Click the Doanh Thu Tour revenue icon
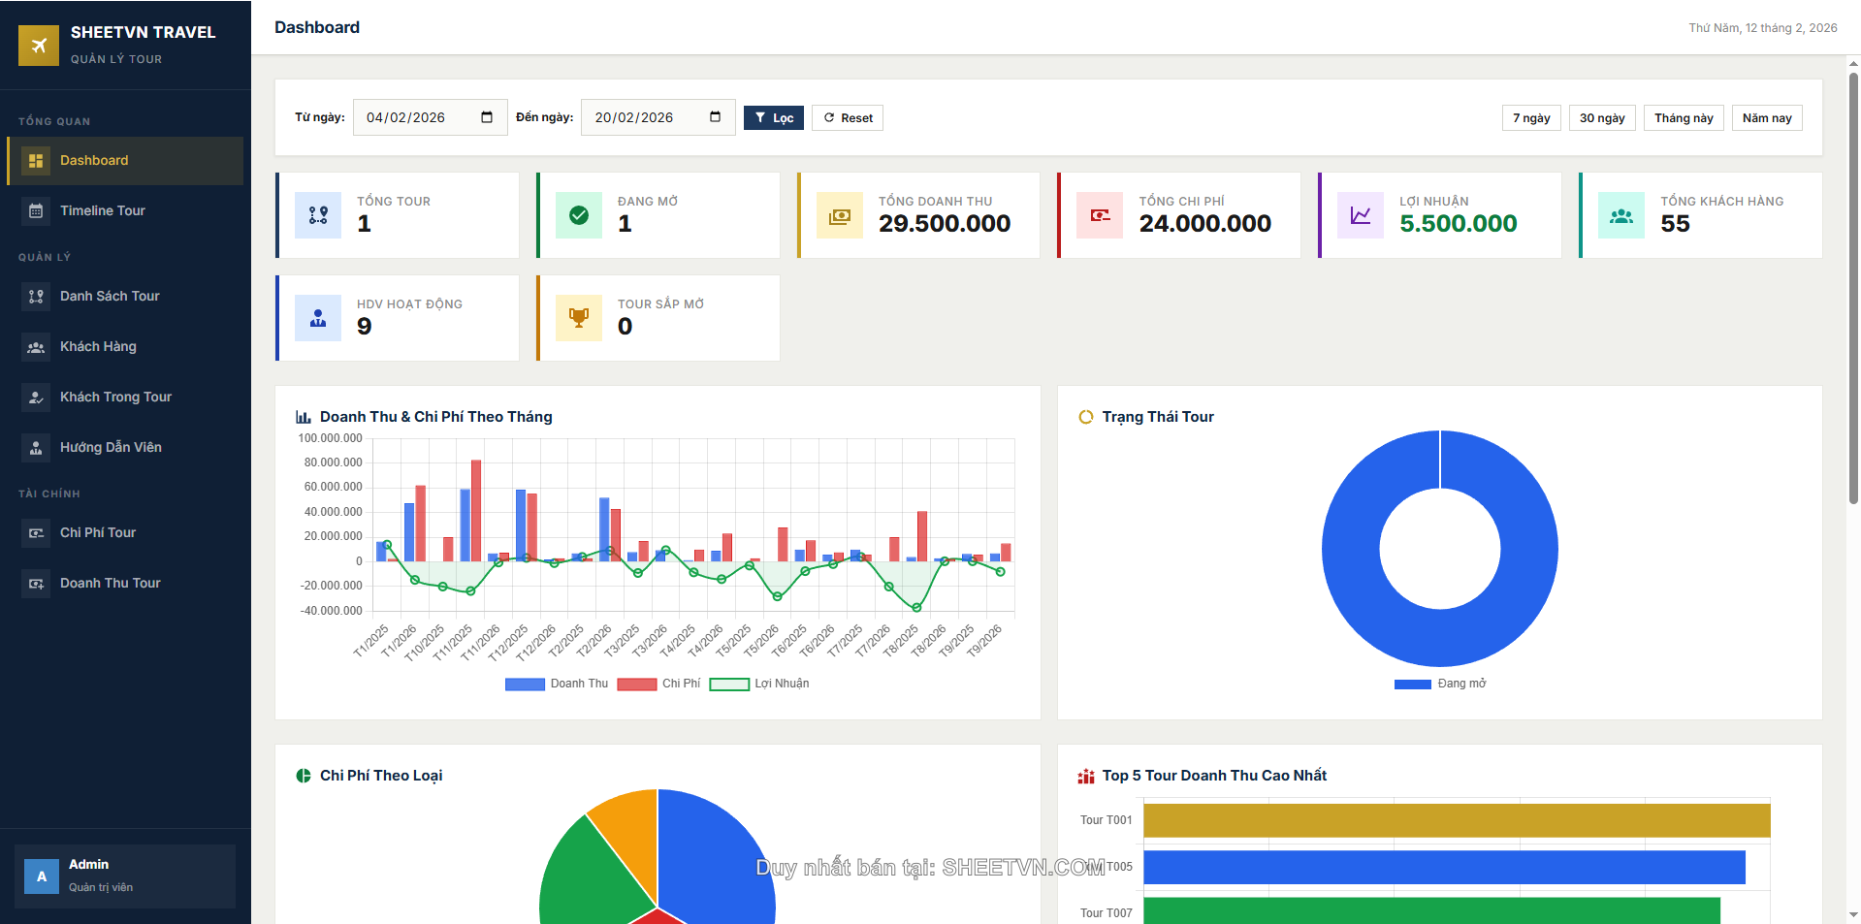This screenshot has height=924, width=1861. [36, 583]
